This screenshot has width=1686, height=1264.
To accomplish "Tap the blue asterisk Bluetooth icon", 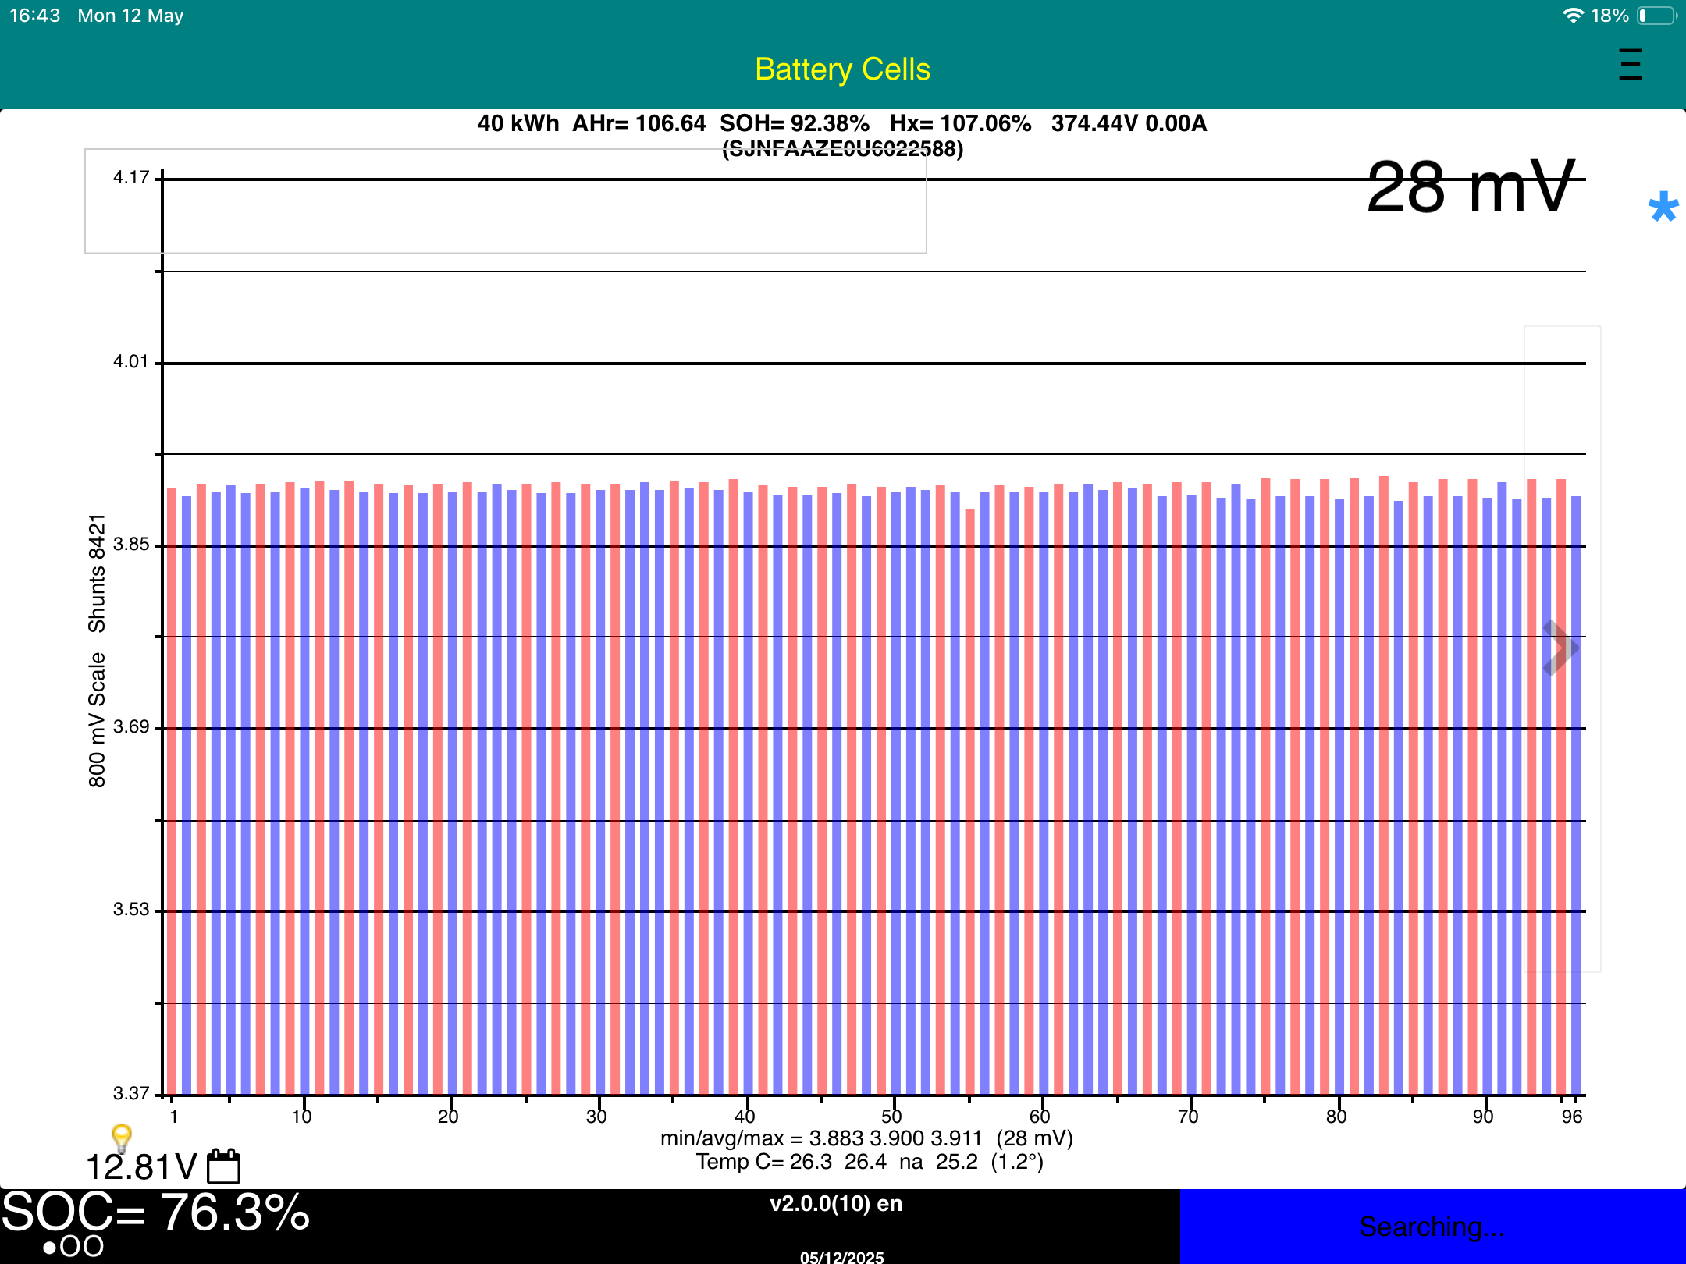I will 1663,208.
